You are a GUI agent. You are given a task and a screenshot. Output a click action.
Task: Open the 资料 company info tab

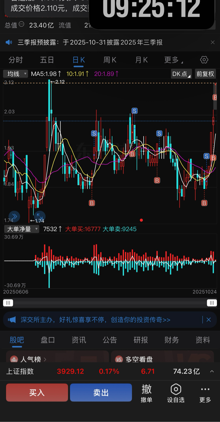[x=203, y=340]
